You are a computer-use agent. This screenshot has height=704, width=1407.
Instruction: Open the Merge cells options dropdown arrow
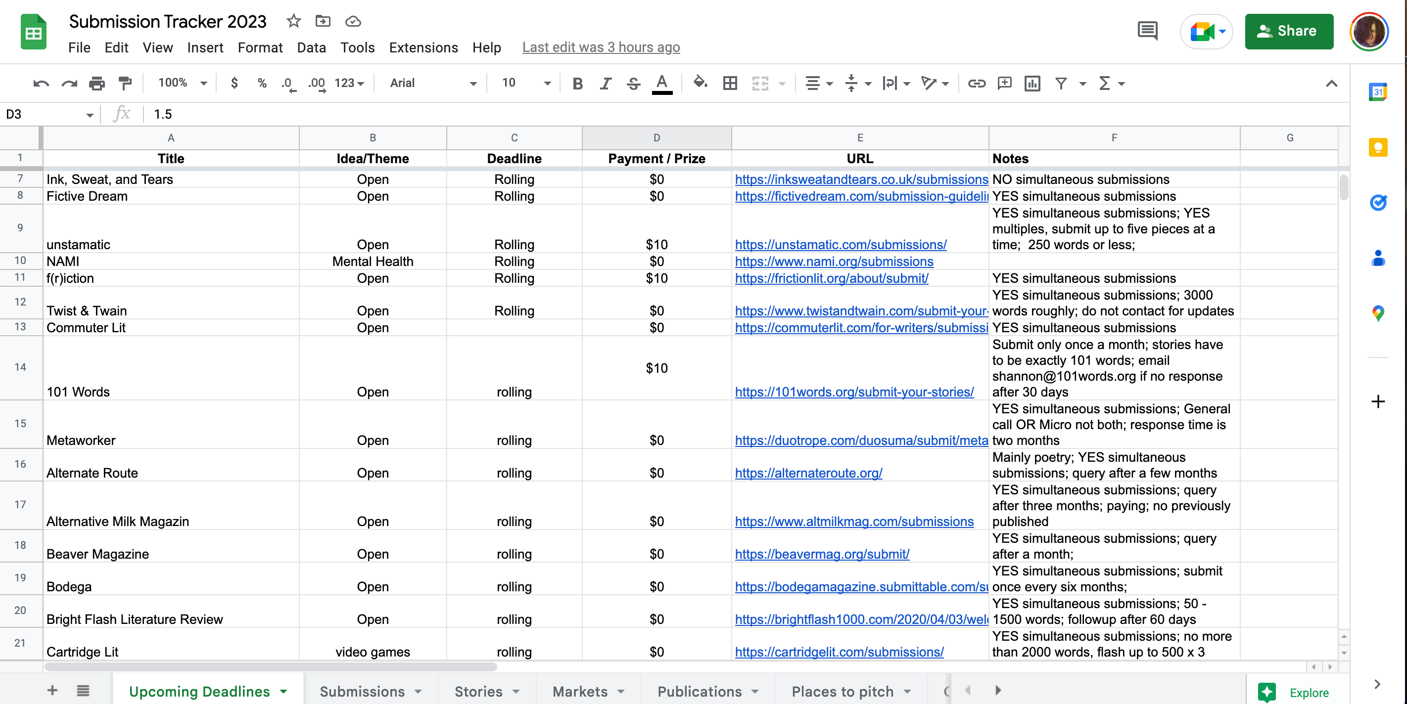point(782,84)
